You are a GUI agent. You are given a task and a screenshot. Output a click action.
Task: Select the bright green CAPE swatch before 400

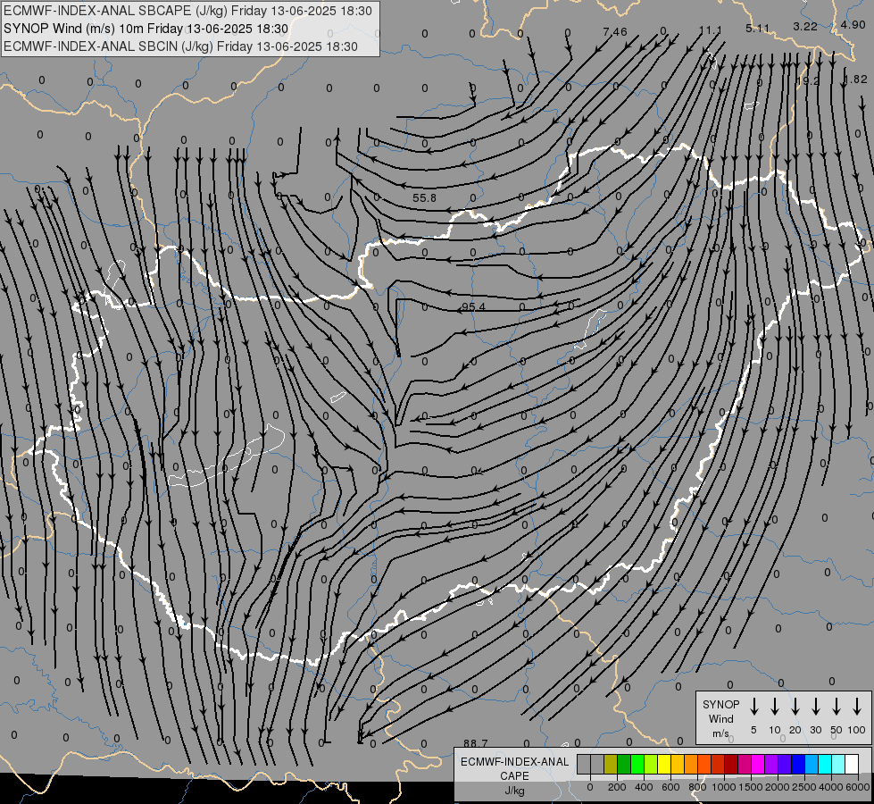coord(637,764)
